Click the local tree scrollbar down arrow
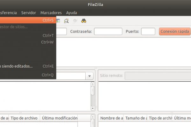Image resolution: width=191 pixels, height=127 pixels. pos(93,108)
